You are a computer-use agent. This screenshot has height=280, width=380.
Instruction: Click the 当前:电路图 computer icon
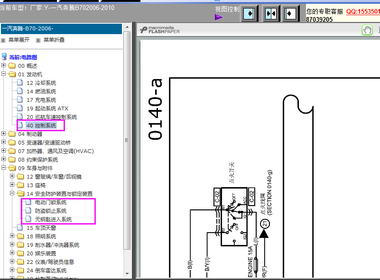pyautogui.click(x=4, y=57)
